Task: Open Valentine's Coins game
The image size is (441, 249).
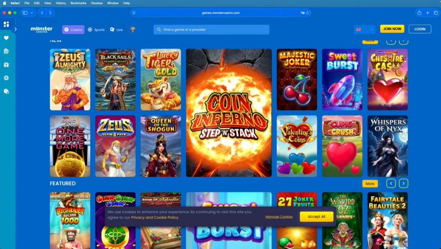Action: [x=297, y=146]
